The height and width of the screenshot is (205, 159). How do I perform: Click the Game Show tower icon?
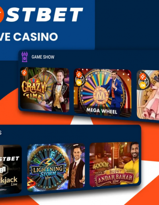pyautogui.click(x=25, y=57)
